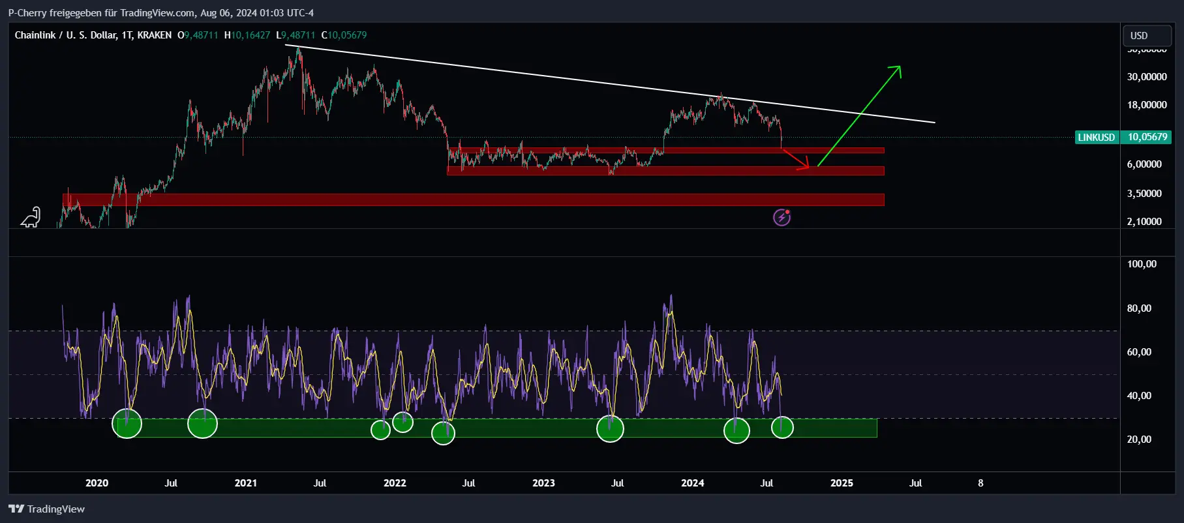The image size is (1184, 523).
Task: Click the 2021 label on time axis
Action: click(245, 483)
